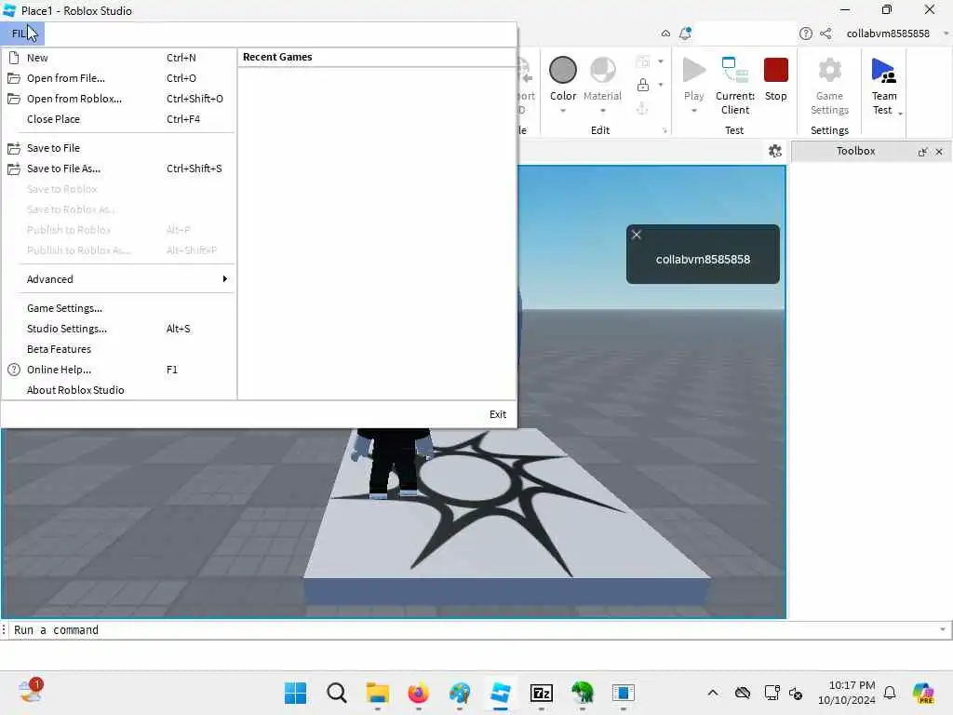Viewport: 953px width, 715px height.
Task: Open the Play dropdown arrow
Action: coord(694,111)
